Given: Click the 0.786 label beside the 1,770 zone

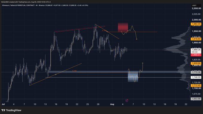Looking at the screenshot, I should click(x=74, y=71).
